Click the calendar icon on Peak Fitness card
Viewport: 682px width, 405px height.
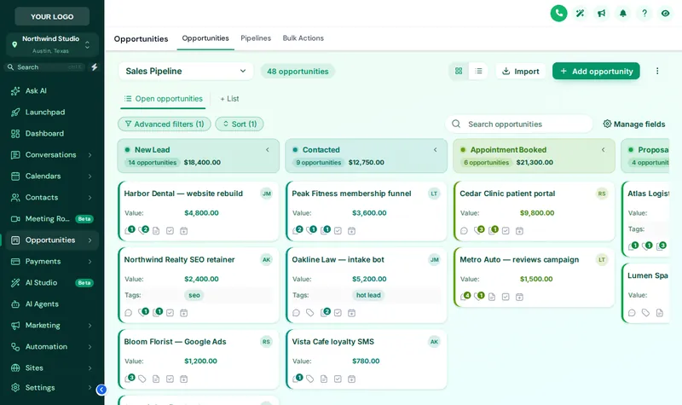click(351, 230)
